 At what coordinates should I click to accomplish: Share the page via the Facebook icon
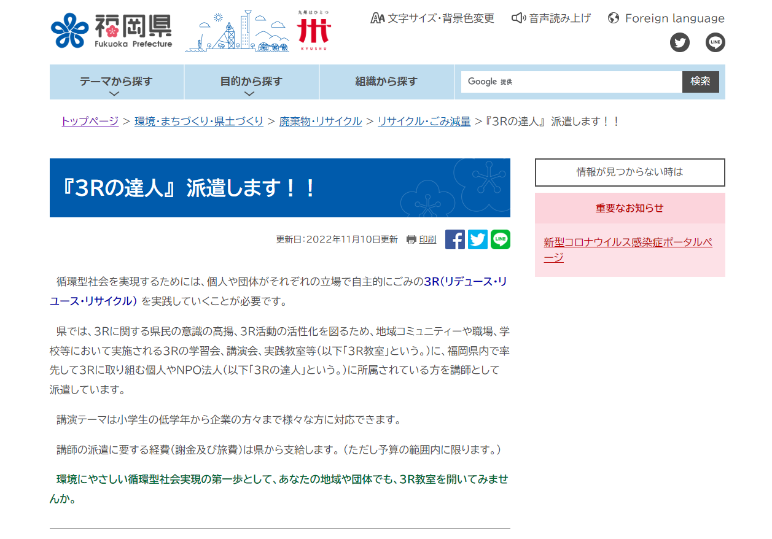pos(455,239)
